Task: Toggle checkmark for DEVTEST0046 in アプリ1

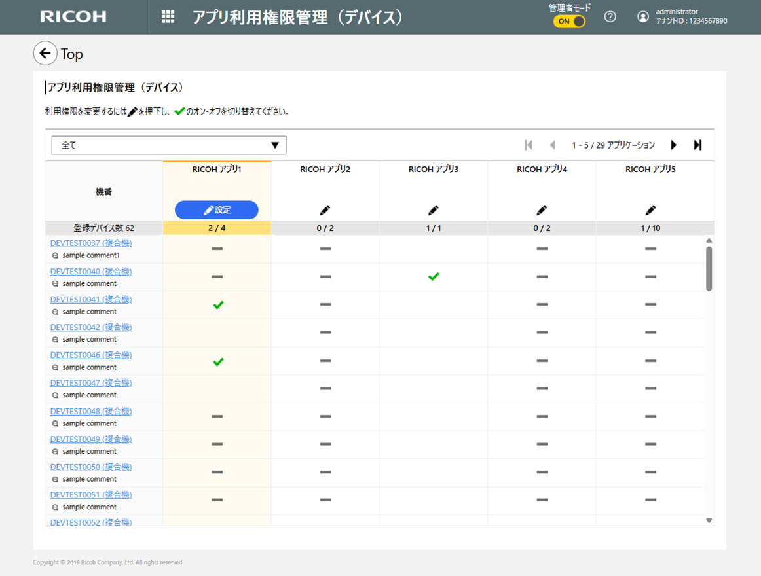Action: (218, 361)
